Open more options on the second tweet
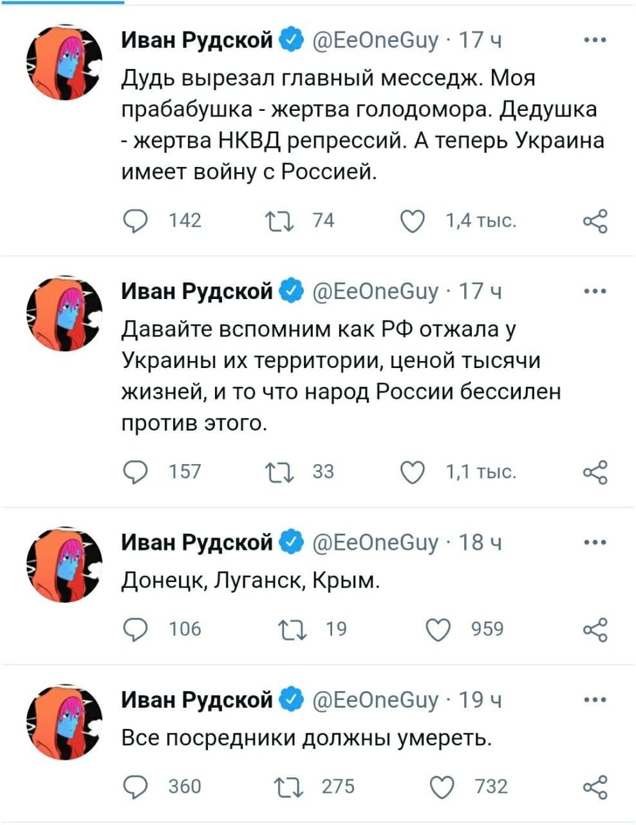 tap(594, 291)
